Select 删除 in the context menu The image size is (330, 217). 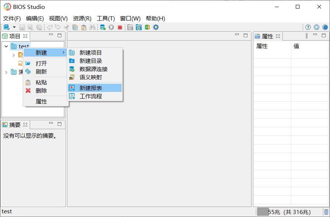pyautogui.click(x=45, y=90)
